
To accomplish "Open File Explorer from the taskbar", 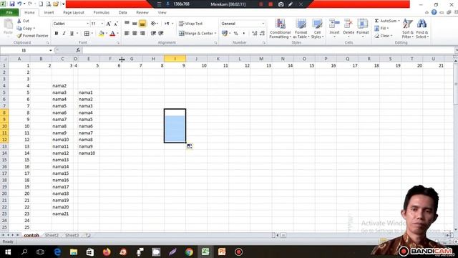I will coord(74,252).
